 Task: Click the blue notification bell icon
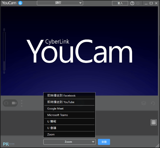tap(20, 3)
